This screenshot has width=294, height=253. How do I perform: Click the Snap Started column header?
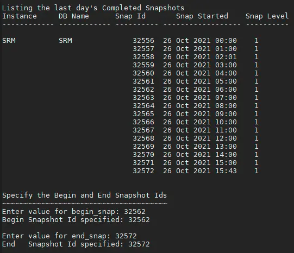click(202, 16)
